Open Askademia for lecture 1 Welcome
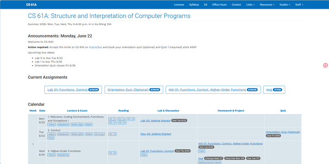 pos(63,124)
